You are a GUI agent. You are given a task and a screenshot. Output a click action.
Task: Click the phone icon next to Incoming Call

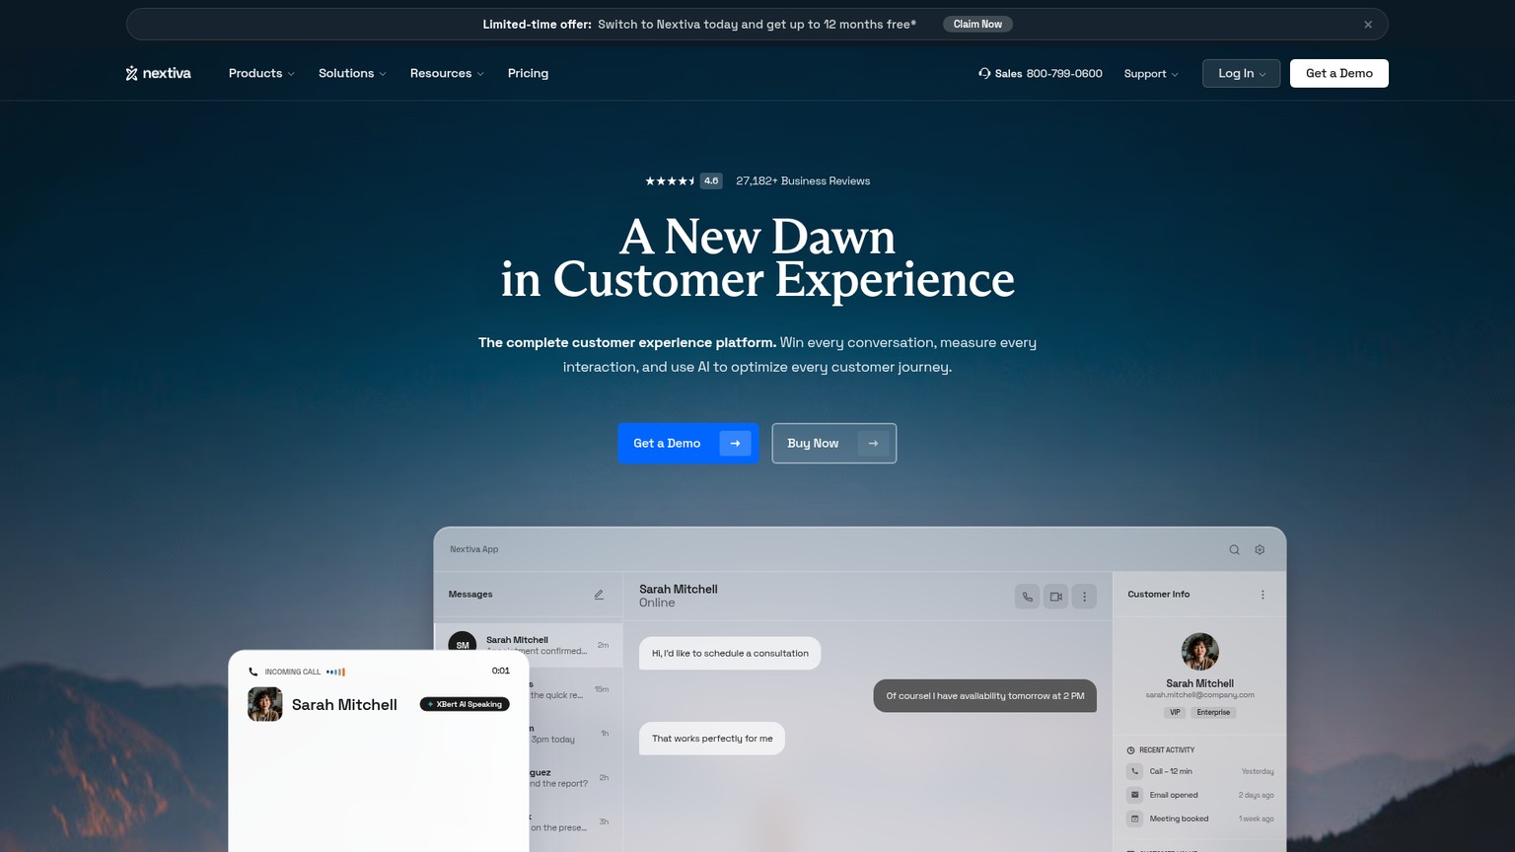(x=253, y=672)
